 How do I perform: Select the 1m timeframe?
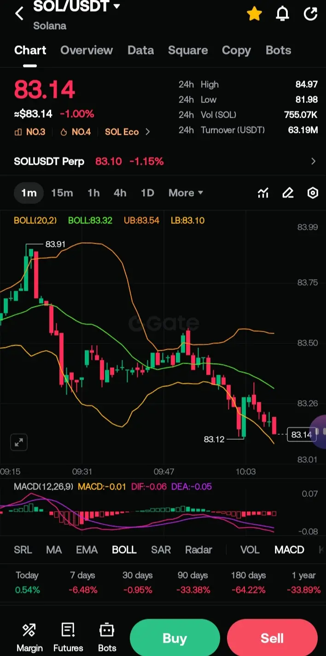[x=29, y=193]
